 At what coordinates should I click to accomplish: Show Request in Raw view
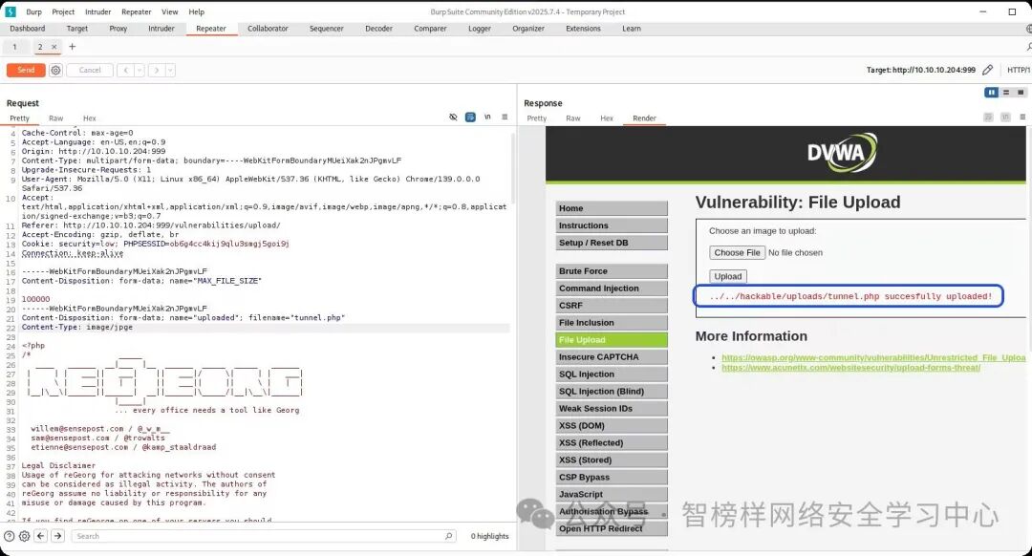56,118
